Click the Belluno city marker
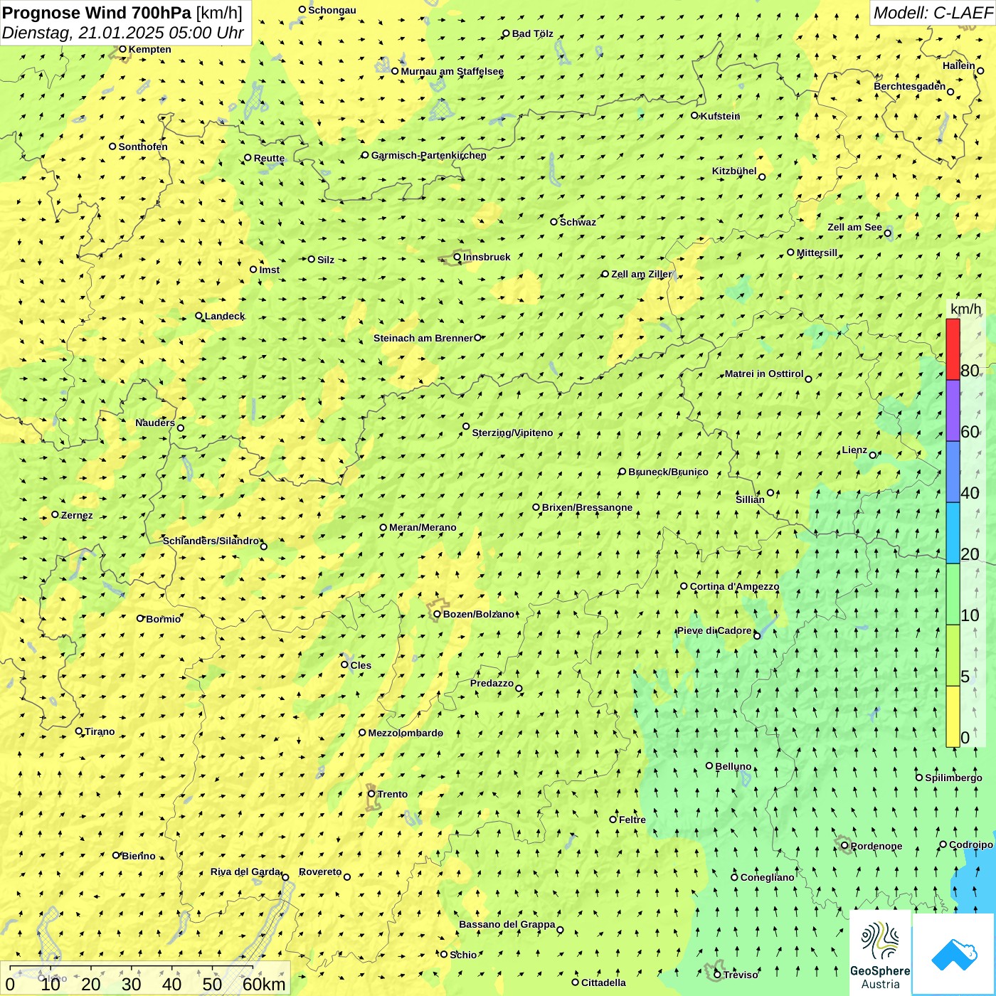Viewport: 996px width, 996px height. (709, 765)
